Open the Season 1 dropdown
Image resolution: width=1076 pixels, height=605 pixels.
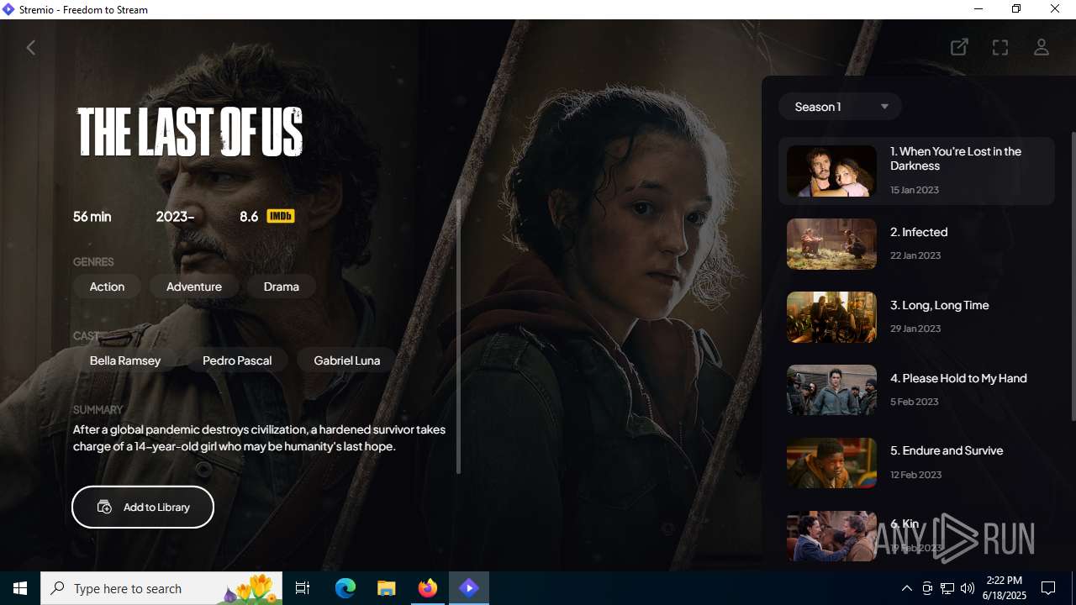(840, 107)
